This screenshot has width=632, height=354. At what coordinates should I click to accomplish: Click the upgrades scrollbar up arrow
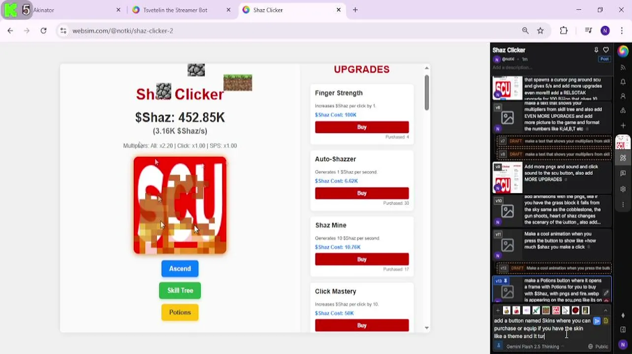[427, 68]
